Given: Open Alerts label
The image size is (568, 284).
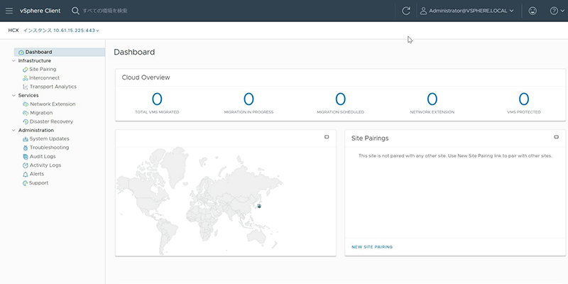Looking at the screenshot, I should coord(37,174).
